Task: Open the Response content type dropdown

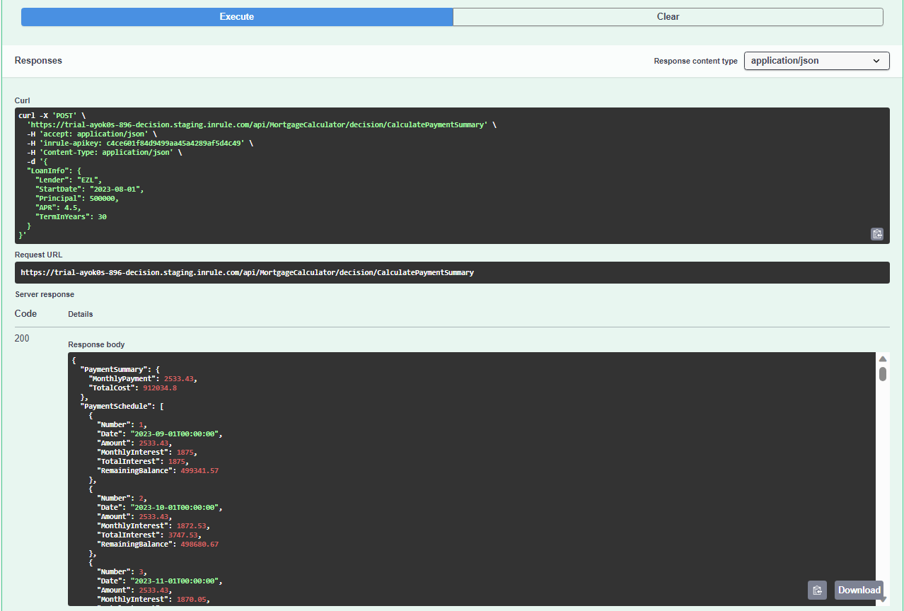Action: pos(816,61)
